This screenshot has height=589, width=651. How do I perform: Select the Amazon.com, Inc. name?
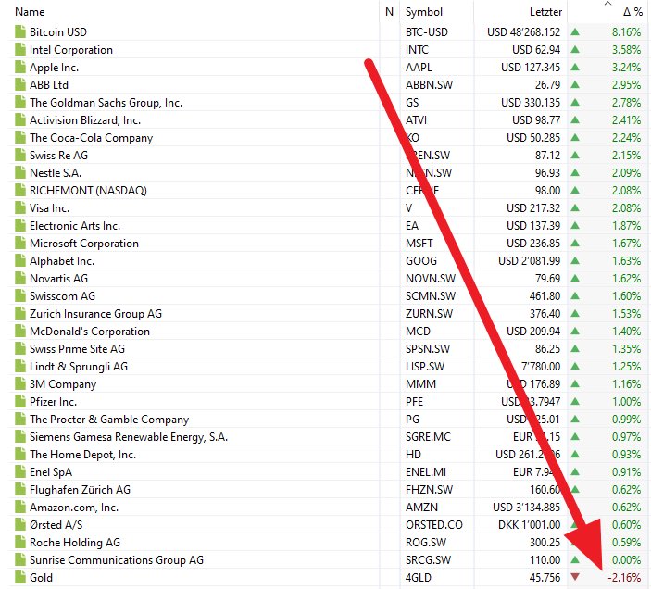(74, 508)
